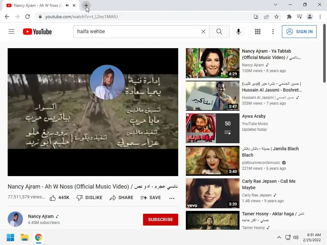Open Chrome three-dot menu
This screenshot has height=245, width=327.
320,17
